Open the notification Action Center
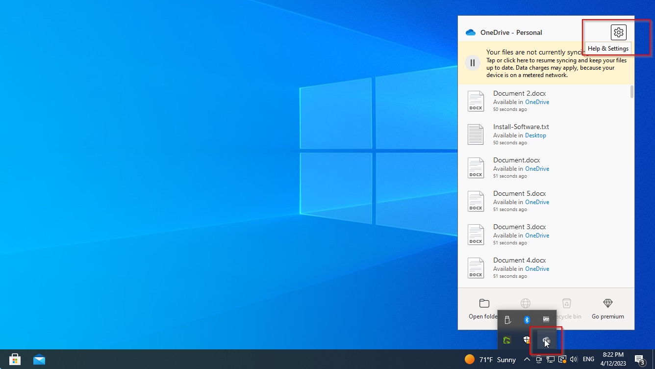 pyautogui.click(x=639, y=359)
